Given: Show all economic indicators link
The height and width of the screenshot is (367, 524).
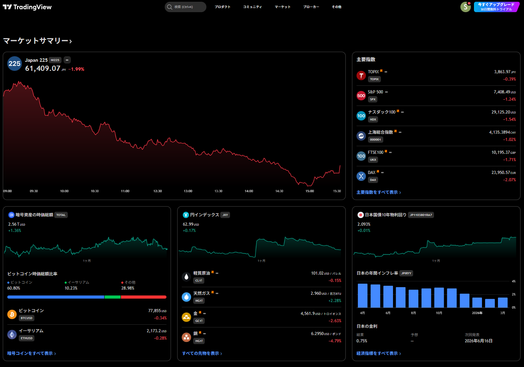Looking at the screenshot, I should tap(379, 353).
